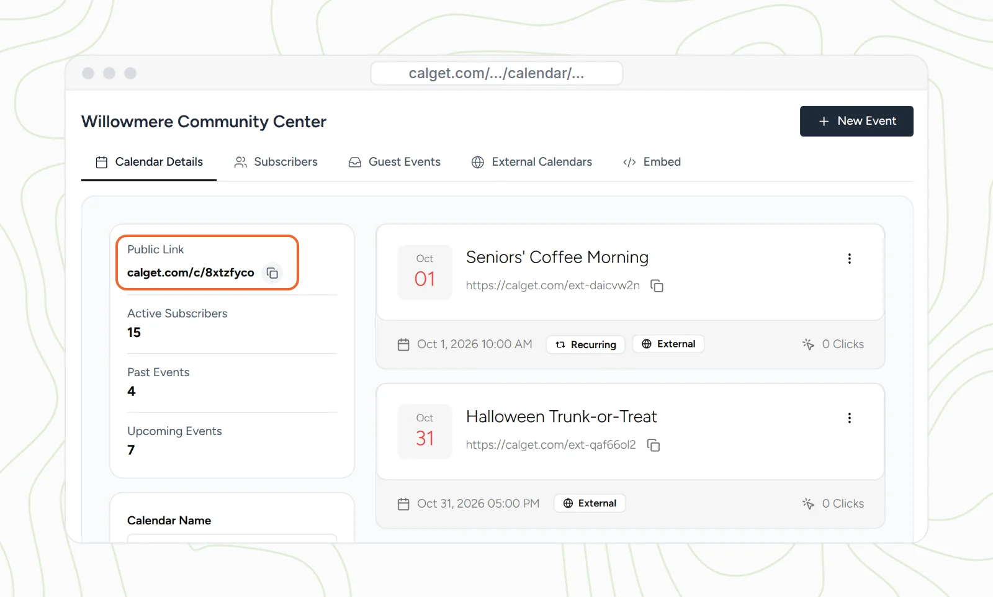Image resolution: width=993 pixels, height=597 pixels.
Task: Click the Oct 01 date badge
Action: point(425,272)
